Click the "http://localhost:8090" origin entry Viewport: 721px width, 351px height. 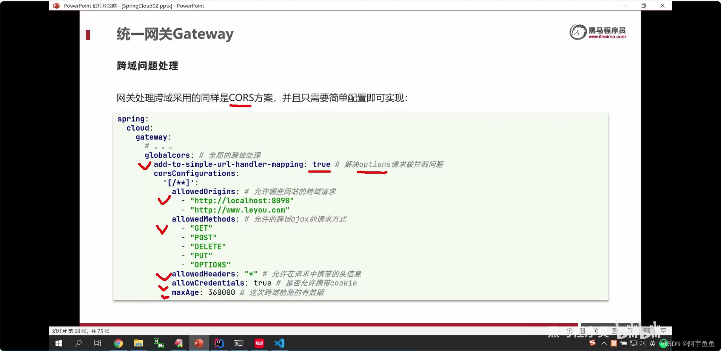[x=242, y=201]
